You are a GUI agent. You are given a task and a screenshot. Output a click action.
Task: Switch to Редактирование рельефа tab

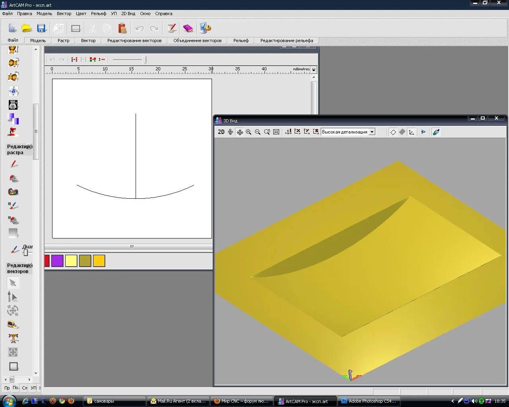287,41
